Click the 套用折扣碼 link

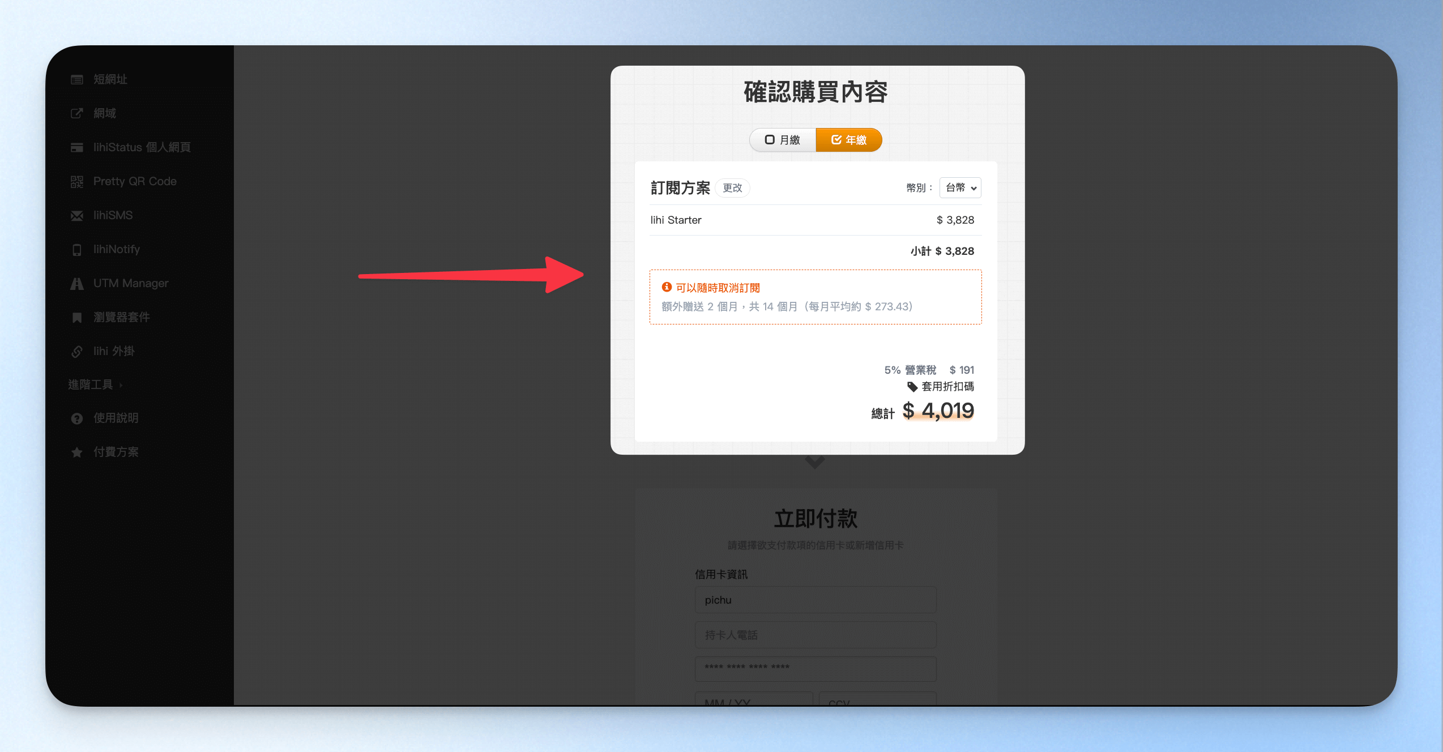941,387
